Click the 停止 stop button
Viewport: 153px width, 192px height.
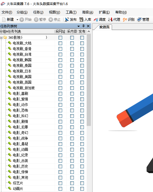[55, 20]
